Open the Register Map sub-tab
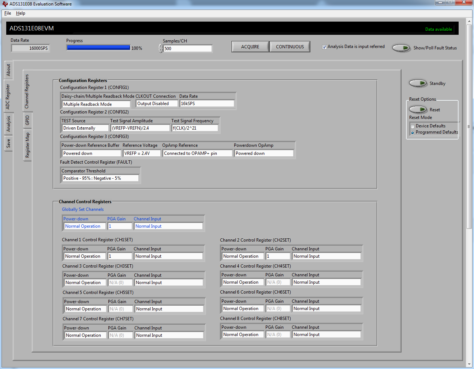This screenshot has height=369, width=474. point(27,145)
